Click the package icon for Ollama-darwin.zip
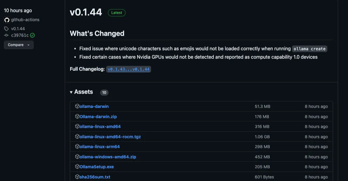Screen dimensions: 348x181 (77, 116)
